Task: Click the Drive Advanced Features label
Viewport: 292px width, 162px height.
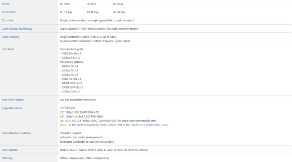Action: point(16,133)
